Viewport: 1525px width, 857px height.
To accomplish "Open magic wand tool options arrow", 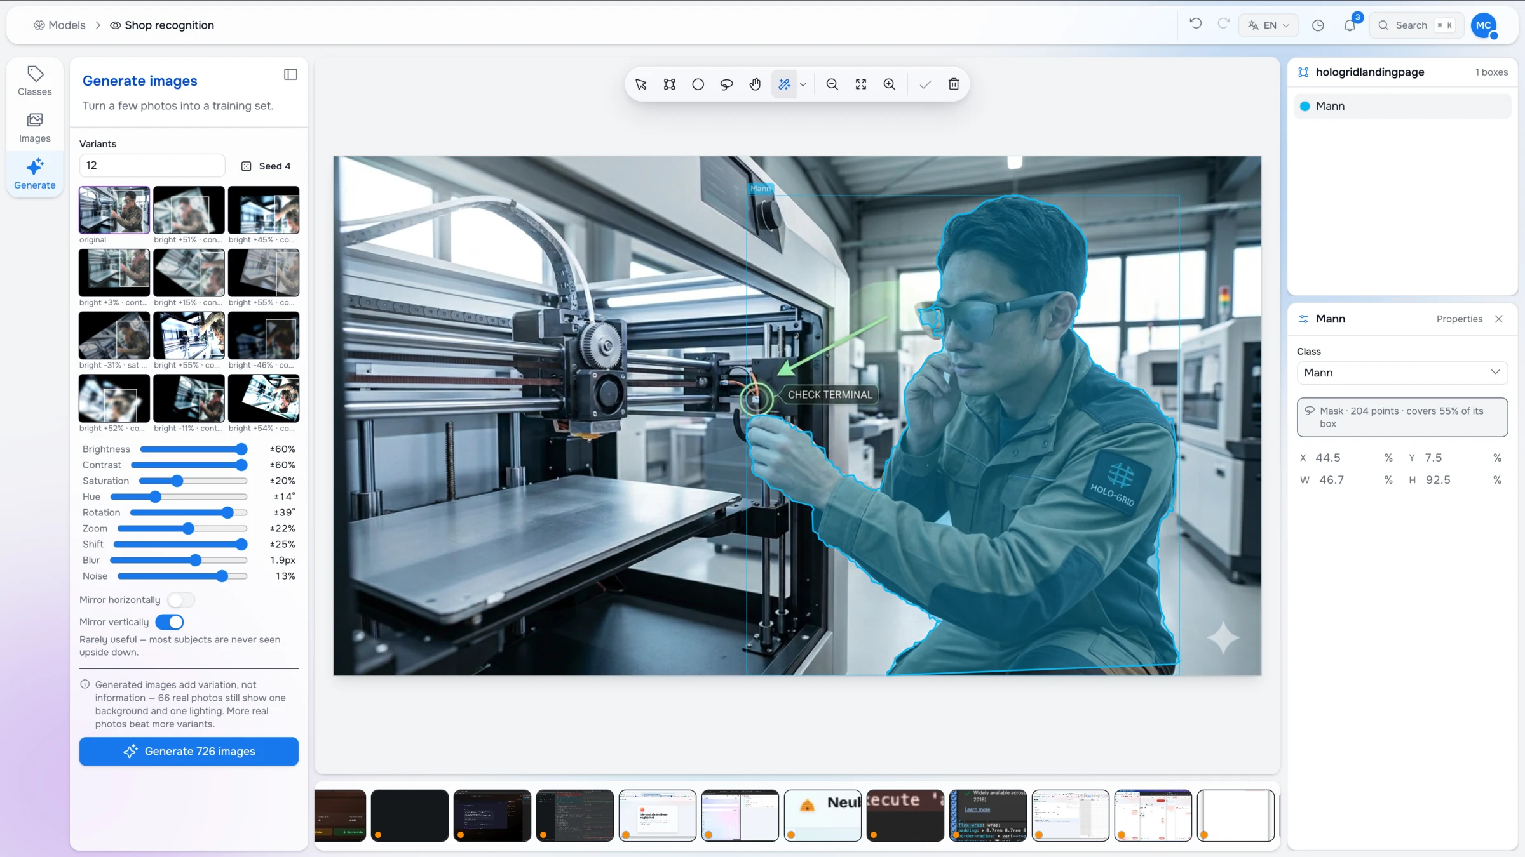I will point(803,84).
